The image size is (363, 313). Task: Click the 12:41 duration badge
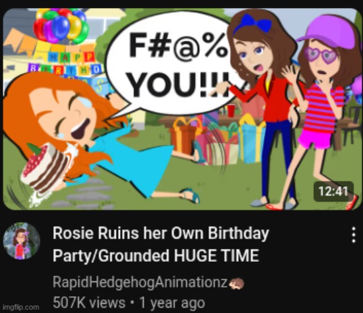(333, 191)
